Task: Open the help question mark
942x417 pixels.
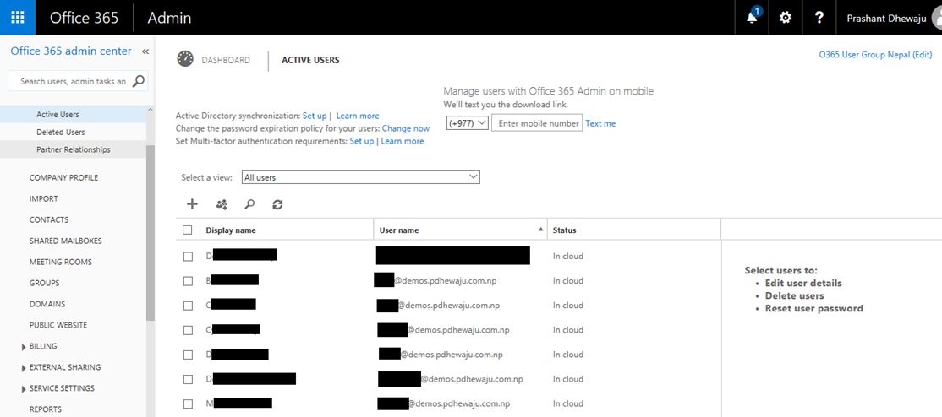Action: click(819, 18)
